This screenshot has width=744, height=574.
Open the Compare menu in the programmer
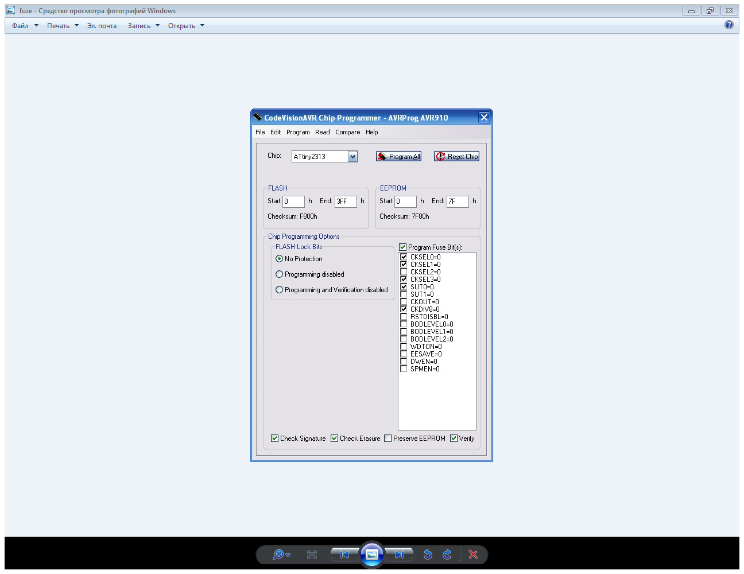click(348, 132)
